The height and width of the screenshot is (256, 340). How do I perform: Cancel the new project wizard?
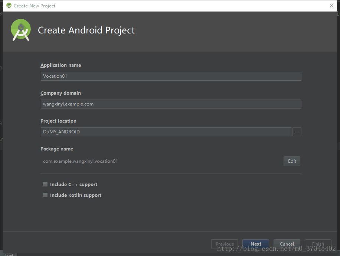pyautogui.click(x=287, y=244)
